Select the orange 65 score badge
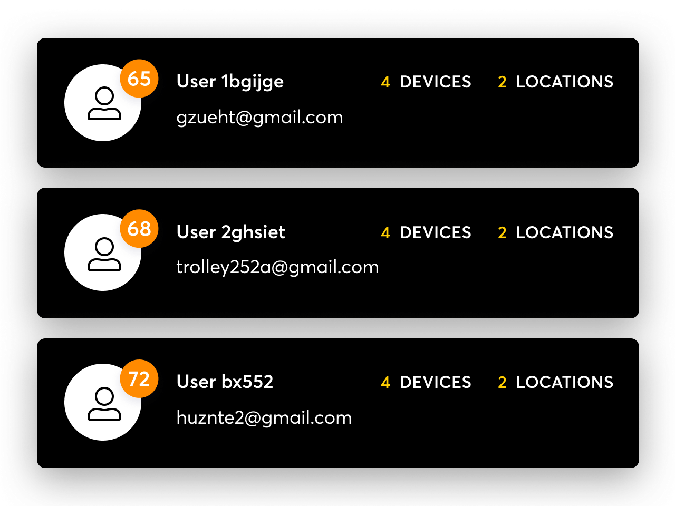The image size is (675, 506). 139,79
